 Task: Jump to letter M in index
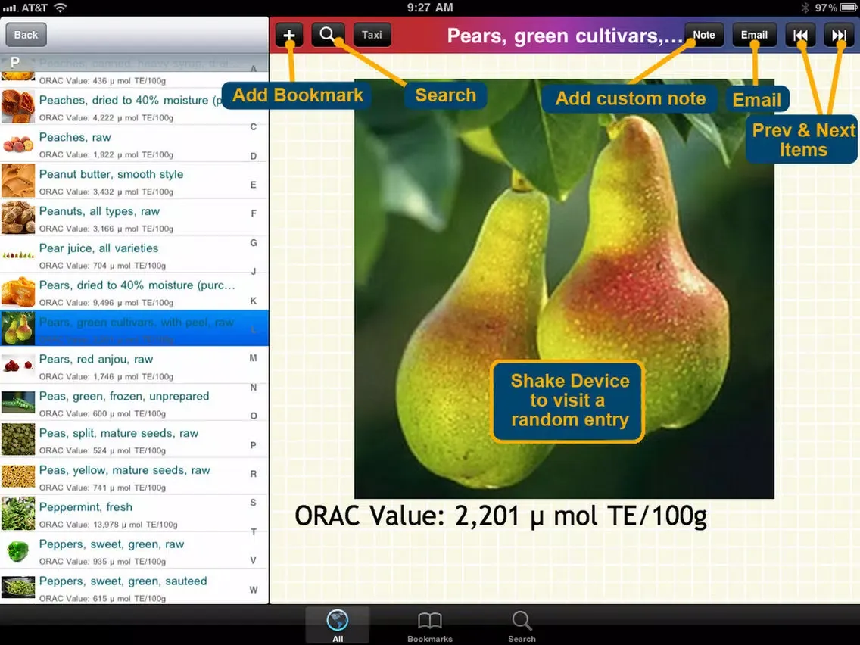[x=254, y=358]
